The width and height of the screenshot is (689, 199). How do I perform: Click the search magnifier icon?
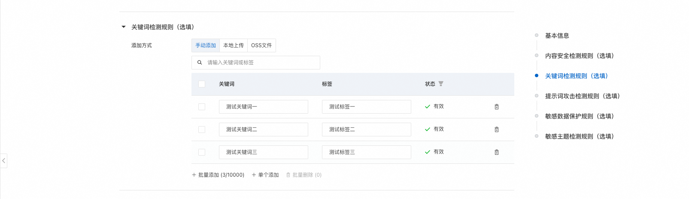[x=200, y=63]
